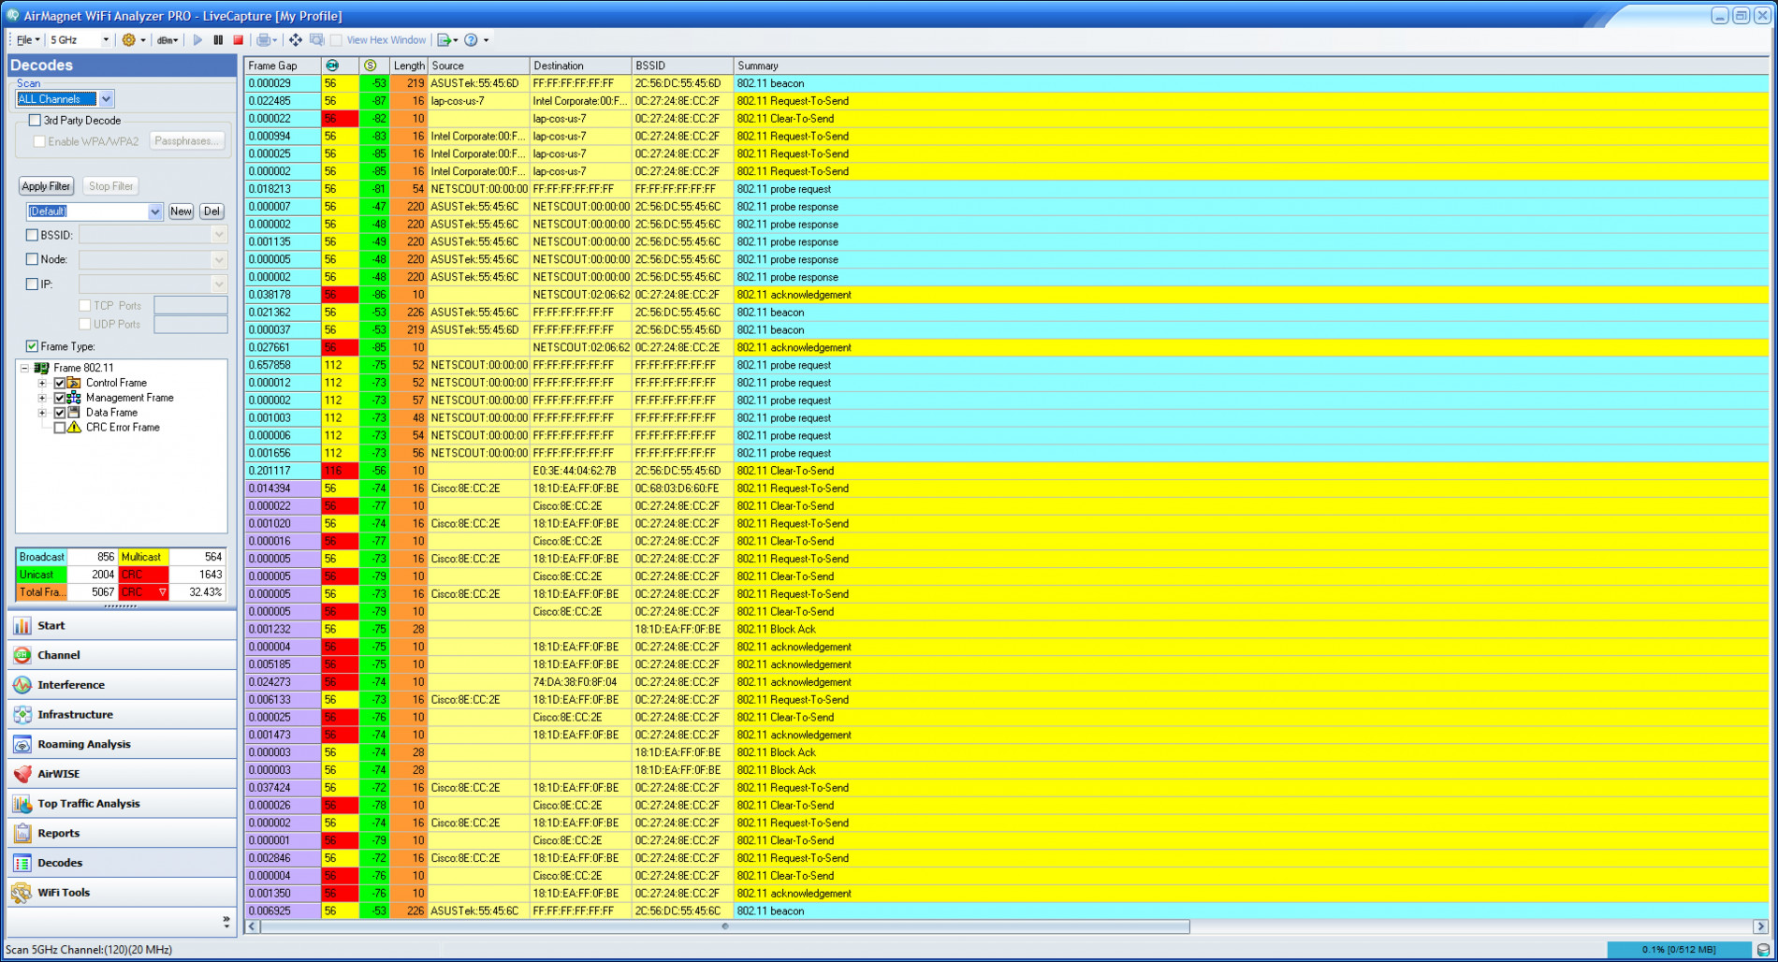Click the Frame 802.11 network card icon

[x=42, y=368]
